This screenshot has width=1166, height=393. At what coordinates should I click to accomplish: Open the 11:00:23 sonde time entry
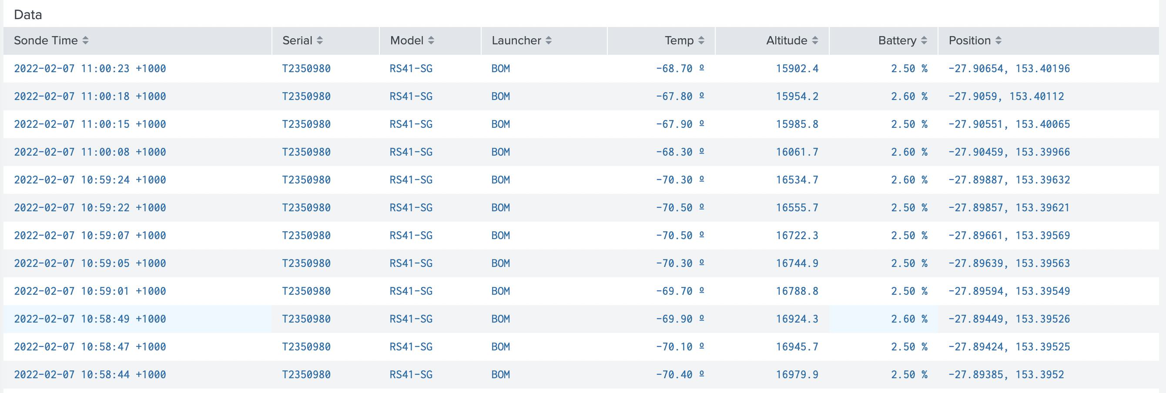(90, 69)
